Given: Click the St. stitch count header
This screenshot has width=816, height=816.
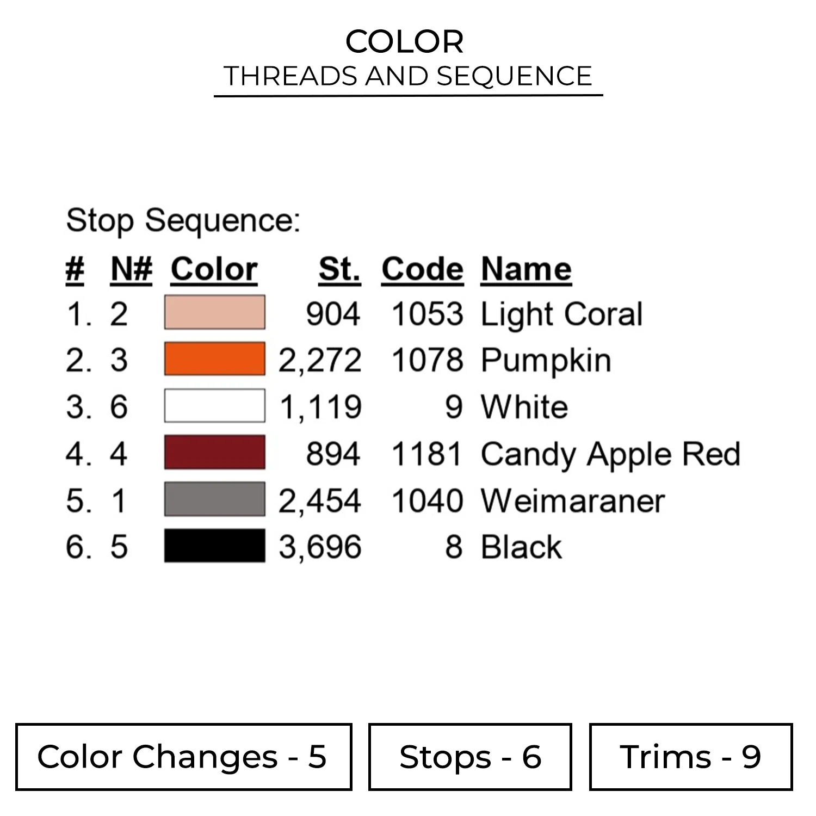Looking at the screenshot, I should coord(339,269).
